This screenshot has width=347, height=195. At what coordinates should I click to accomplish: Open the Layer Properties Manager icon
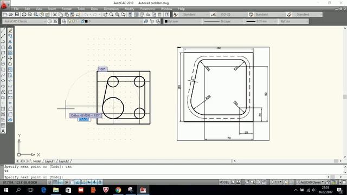click(64, 21)
